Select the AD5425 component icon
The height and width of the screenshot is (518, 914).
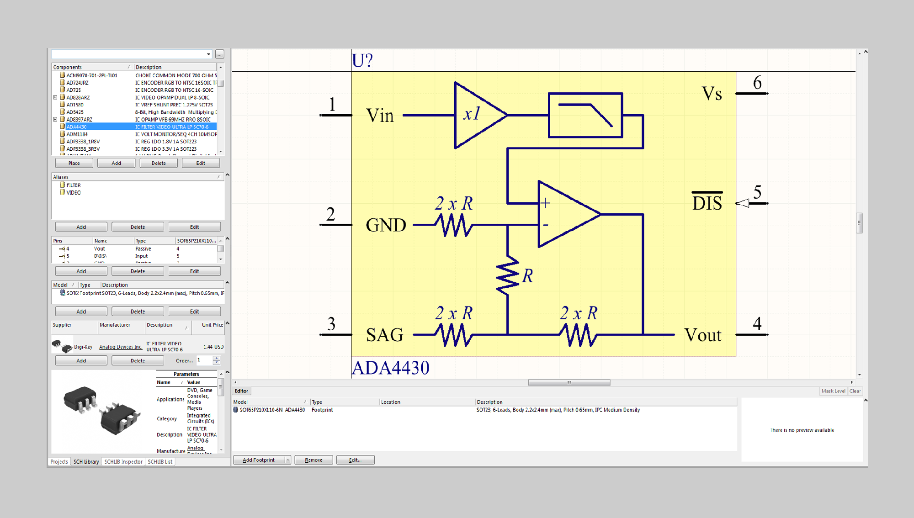point(62,111)
